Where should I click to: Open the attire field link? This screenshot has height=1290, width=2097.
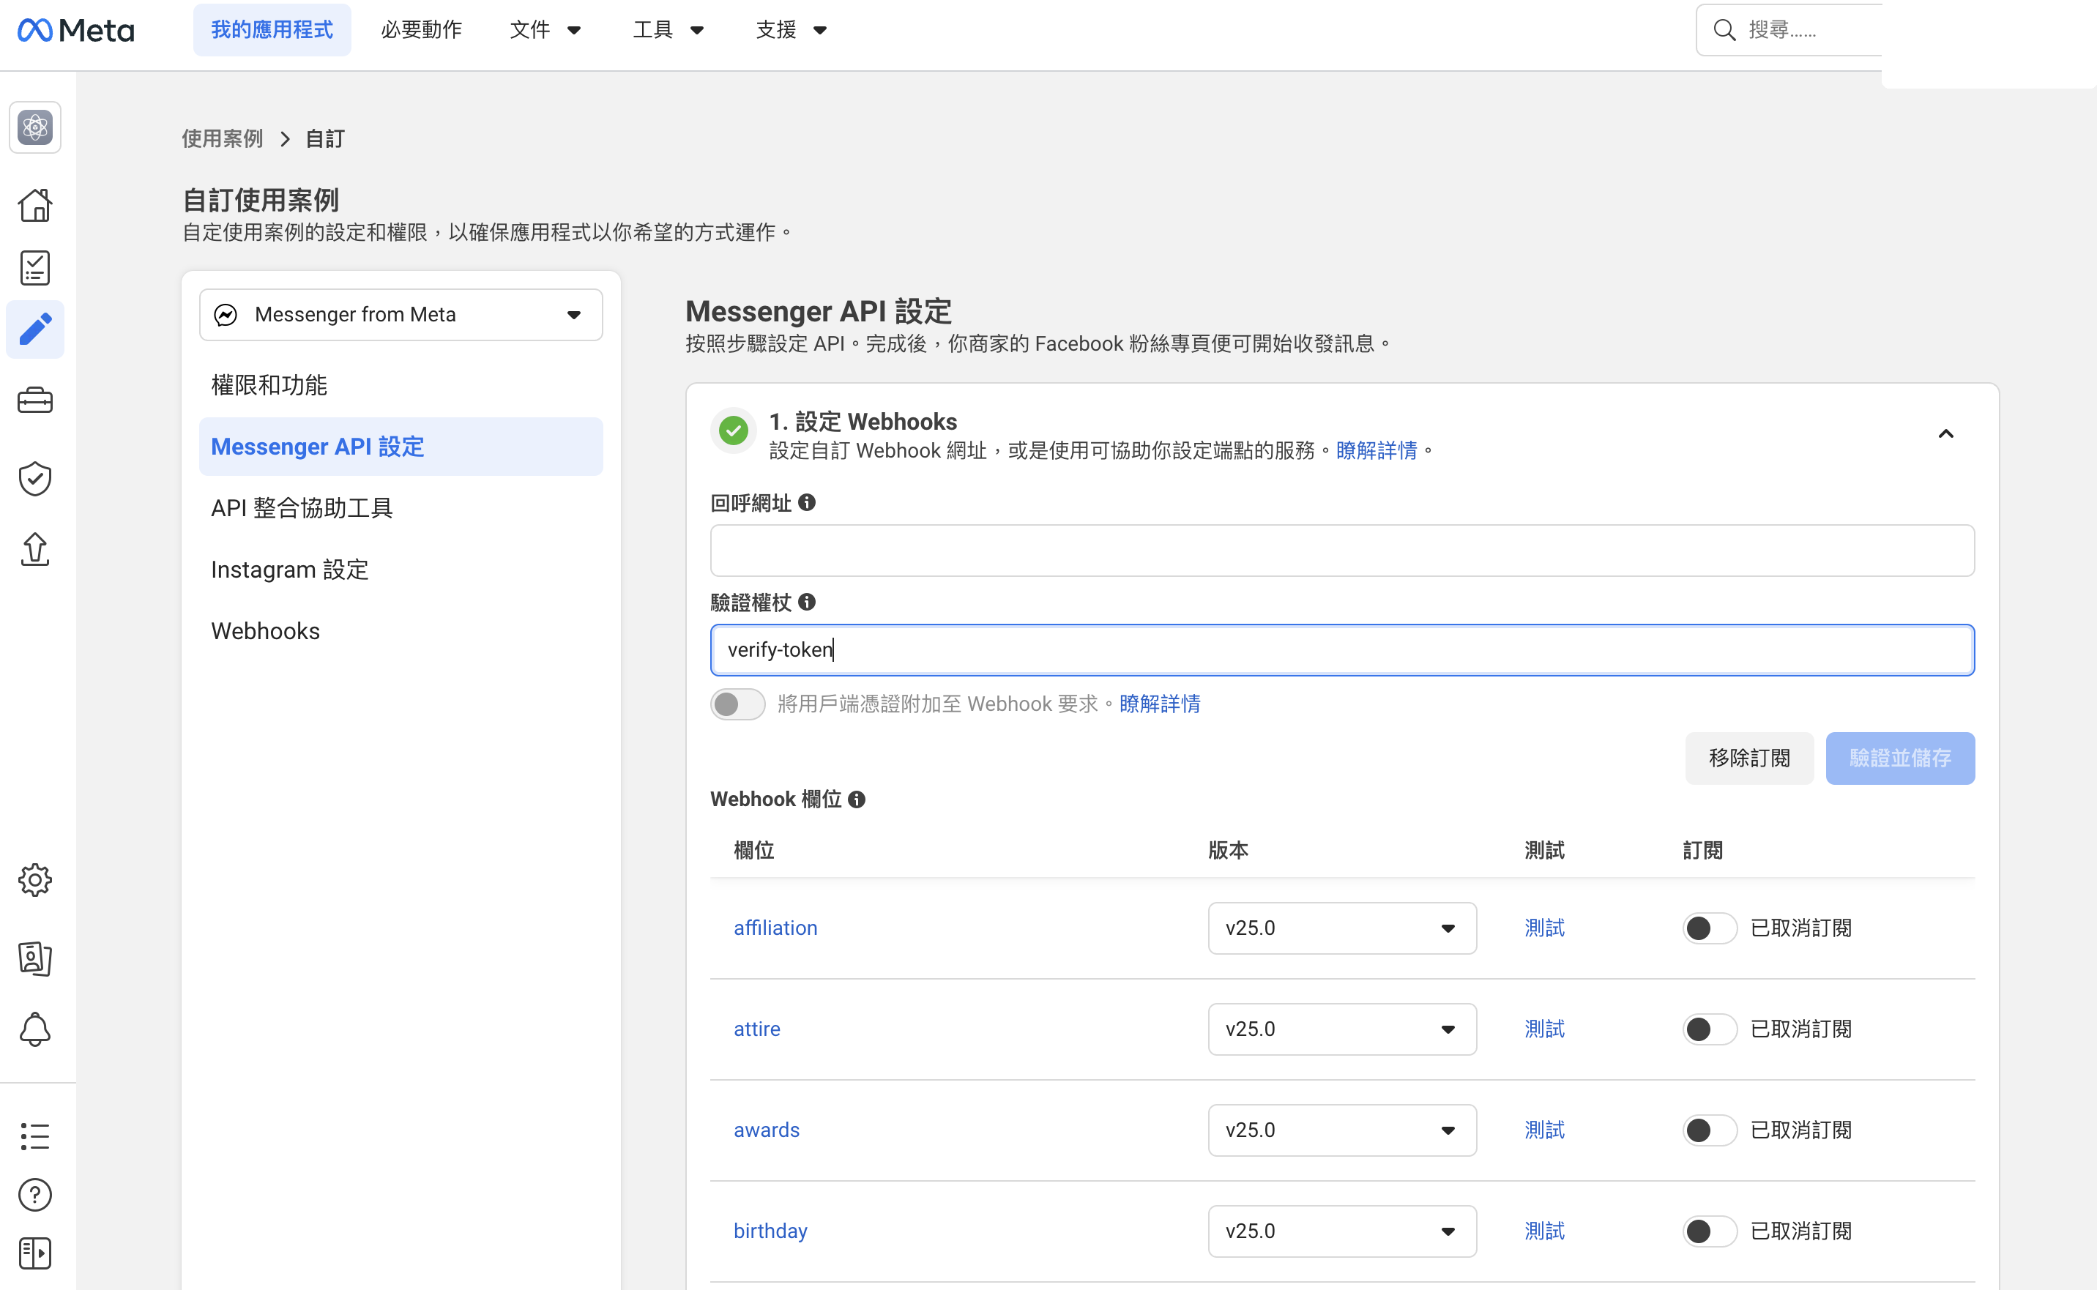click(757, 1029)
